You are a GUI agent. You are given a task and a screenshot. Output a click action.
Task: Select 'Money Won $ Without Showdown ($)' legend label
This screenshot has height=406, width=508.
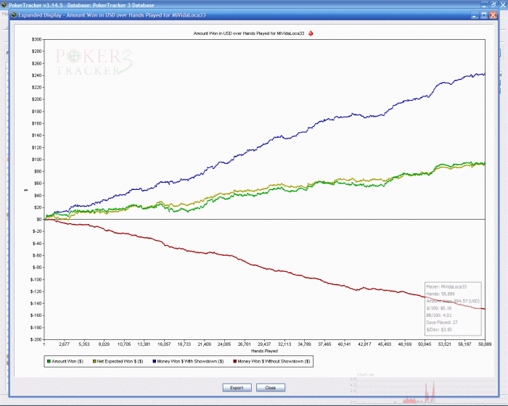274,361
